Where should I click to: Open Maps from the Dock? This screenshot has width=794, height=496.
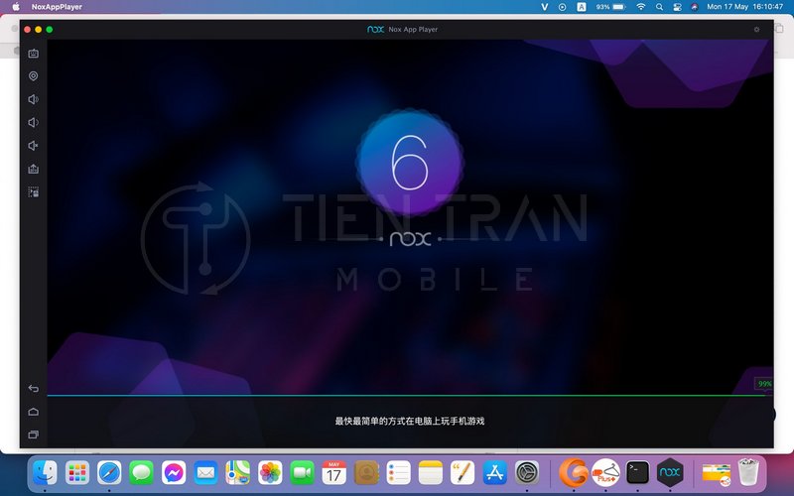pyautogui.click(x=238, y=473)
